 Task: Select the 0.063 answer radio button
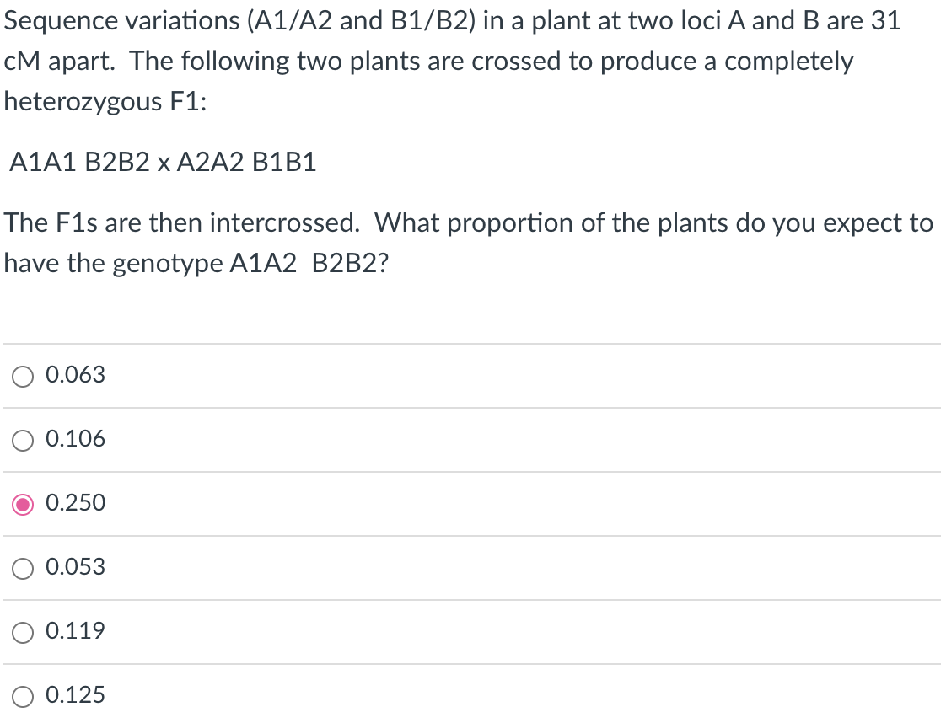pyautogui.click(x=23, y=376)
